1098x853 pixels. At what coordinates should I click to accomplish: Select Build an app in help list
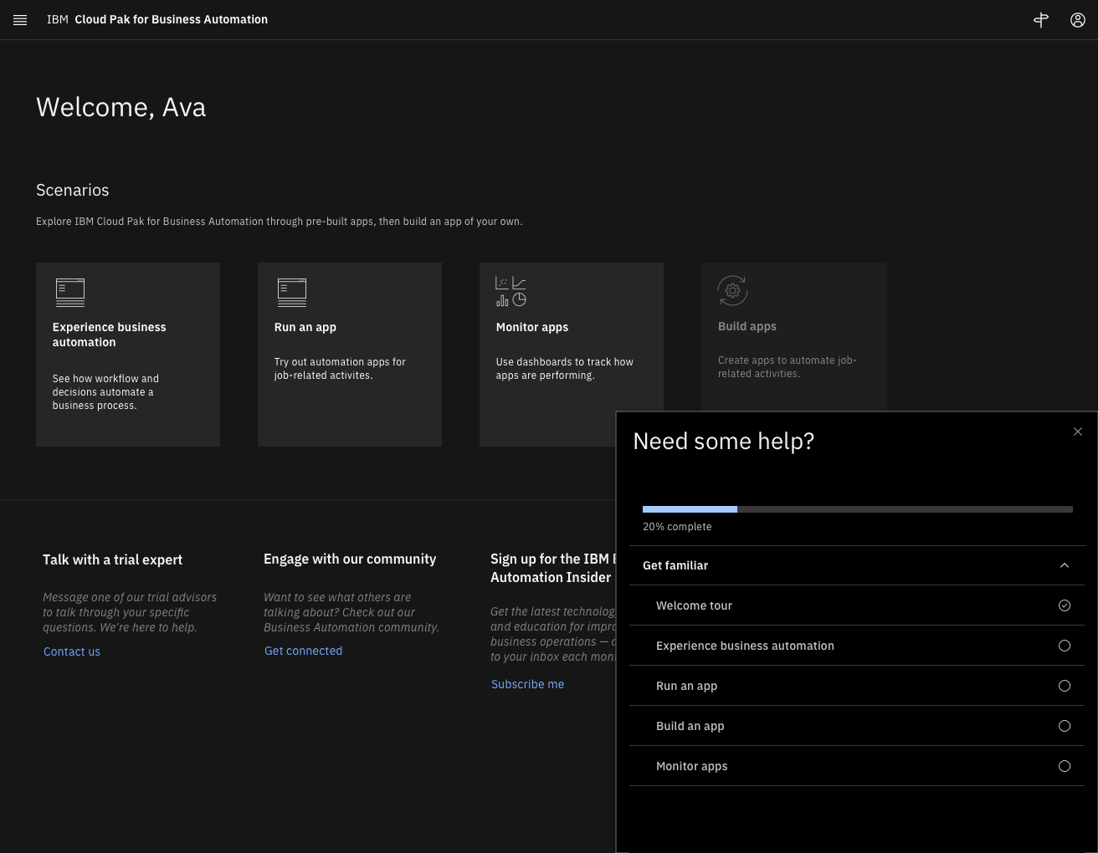click(857, 726)
